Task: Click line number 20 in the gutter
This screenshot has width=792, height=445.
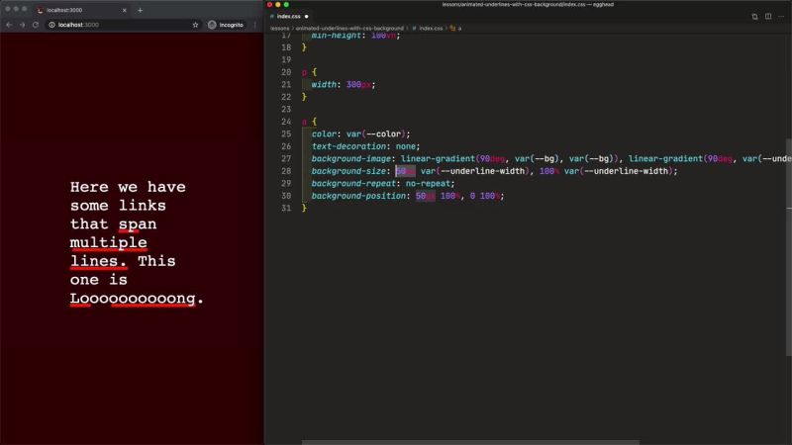Action: coord(286,72)
